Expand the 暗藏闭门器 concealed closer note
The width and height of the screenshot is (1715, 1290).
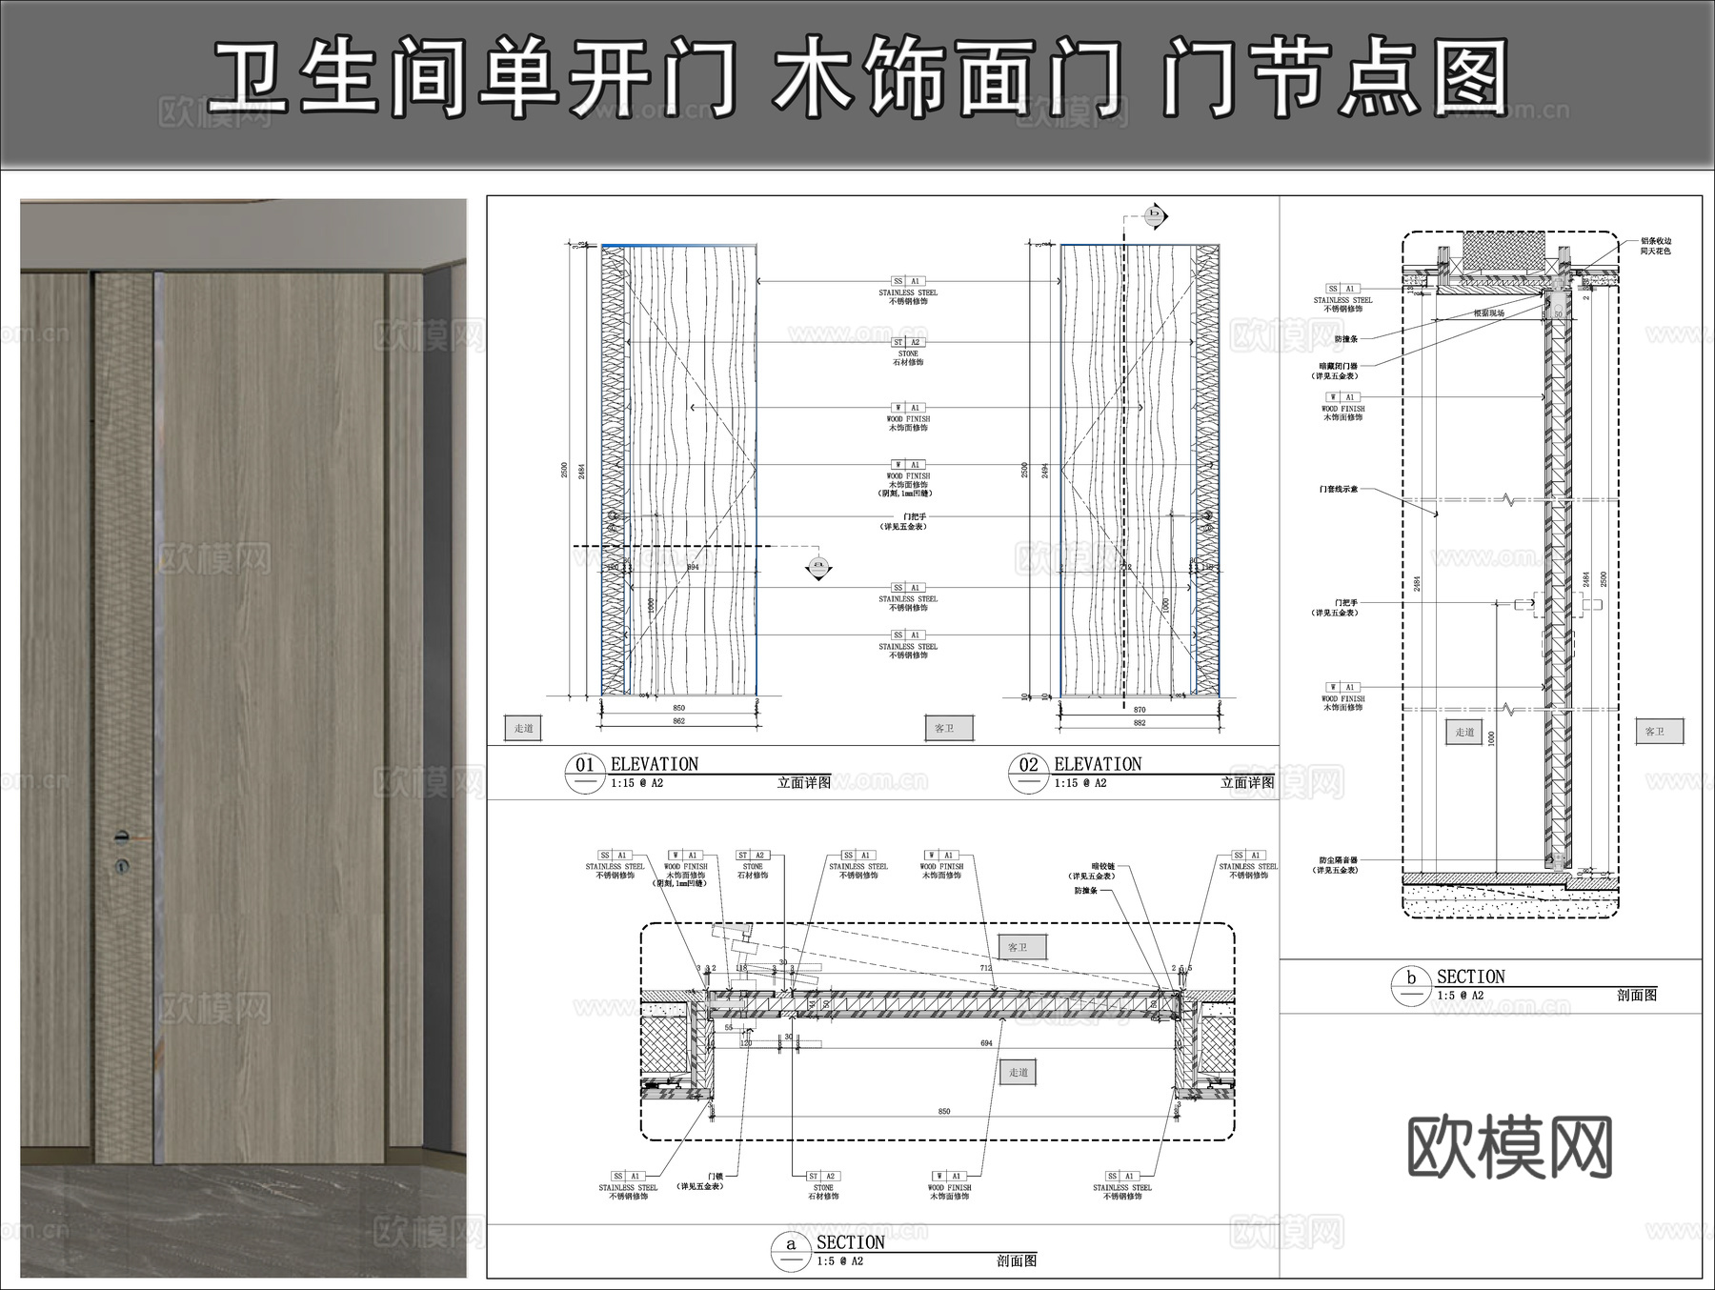(1338, 365)
